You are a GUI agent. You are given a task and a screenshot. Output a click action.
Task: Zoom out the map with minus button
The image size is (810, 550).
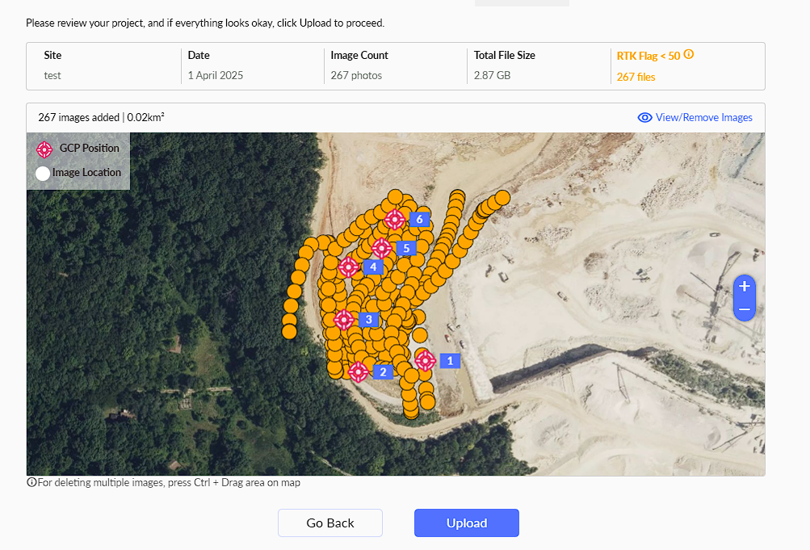tap(744, 309)
